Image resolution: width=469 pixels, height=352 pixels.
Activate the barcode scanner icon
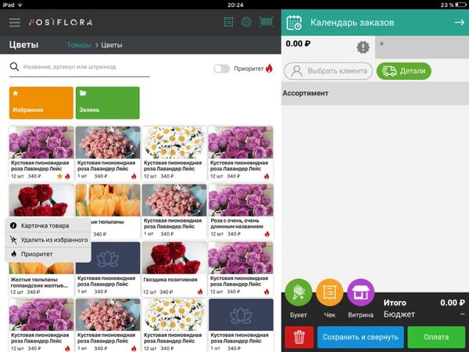point(266,22)
